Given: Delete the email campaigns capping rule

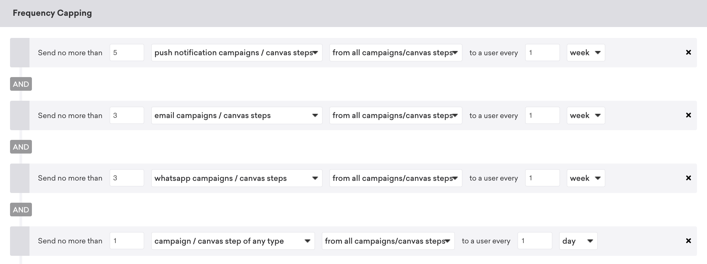Looking at the screenshot, I should coord(688,115).
